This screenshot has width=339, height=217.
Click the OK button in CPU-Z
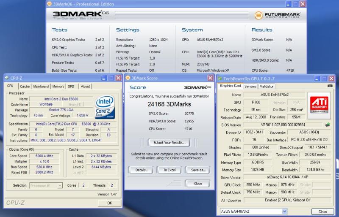click(x=110, y=203)
